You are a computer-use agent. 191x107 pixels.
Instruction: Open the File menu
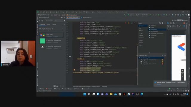(x=41, y=12)
